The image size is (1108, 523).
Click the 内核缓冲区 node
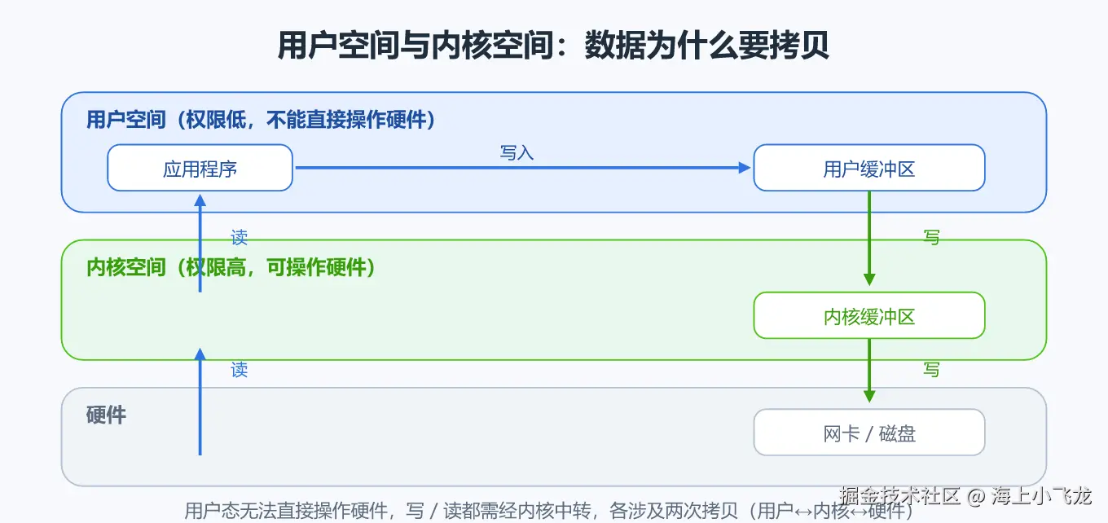[x=869, y=315]
